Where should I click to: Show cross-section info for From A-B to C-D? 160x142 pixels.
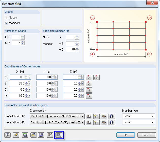[x=112, y=122]
